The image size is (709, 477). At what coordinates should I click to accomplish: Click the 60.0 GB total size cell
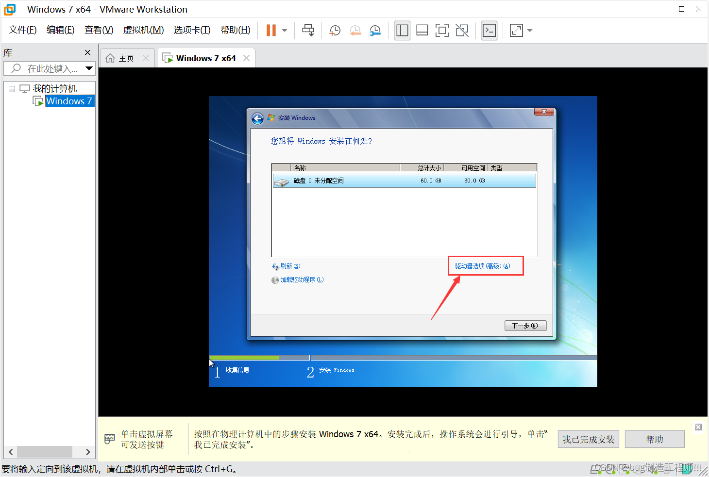click(431, 181)
